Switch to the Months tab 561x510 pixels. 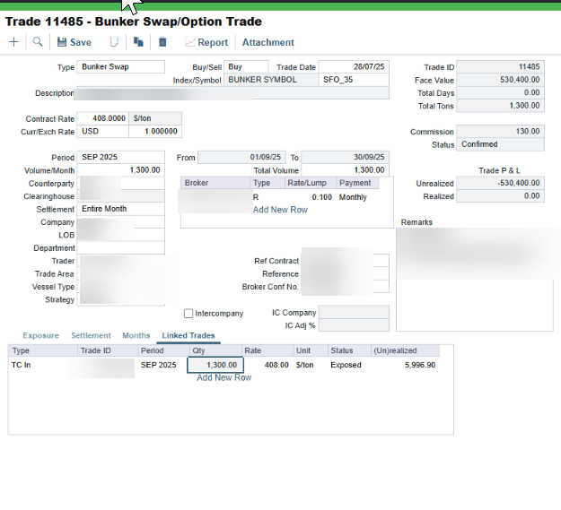(136, 335)
